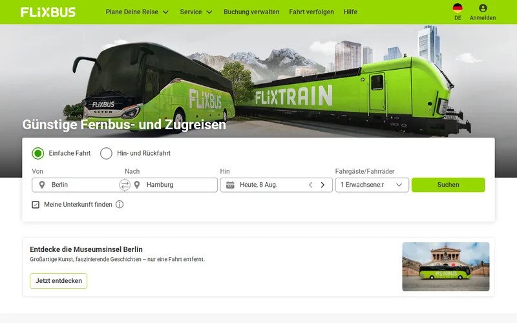Screen dimensions: 517x323
Task: Open the Museumsinsel Berlin bus thumbnail
Action: [x=446, y=267]
